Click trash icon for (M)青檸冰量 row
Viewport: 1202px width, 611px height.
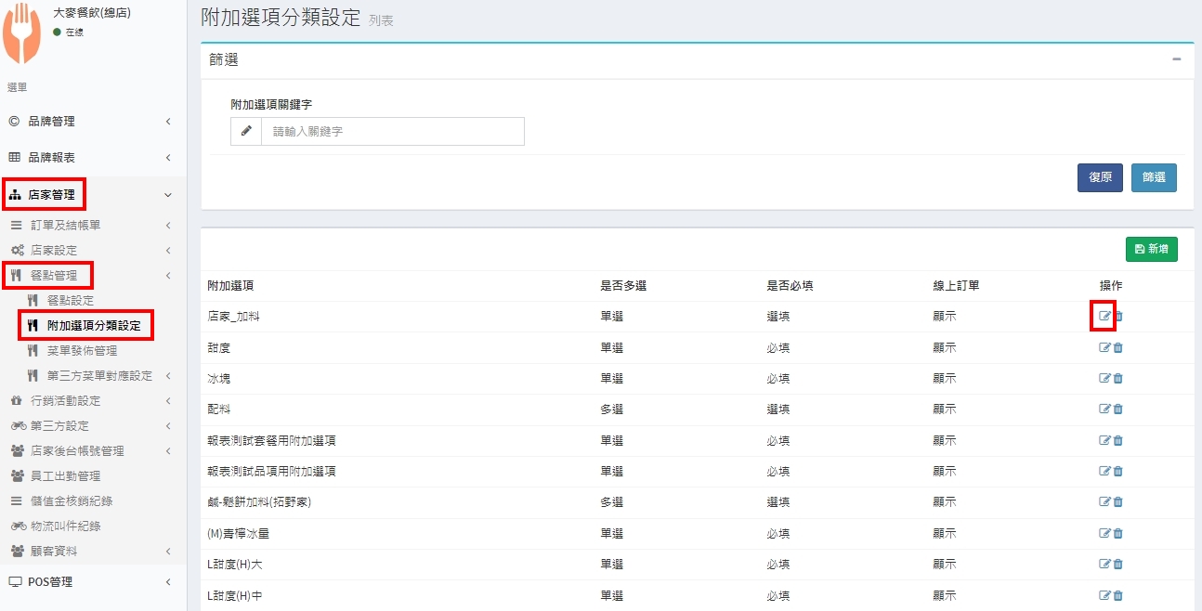1118,534
